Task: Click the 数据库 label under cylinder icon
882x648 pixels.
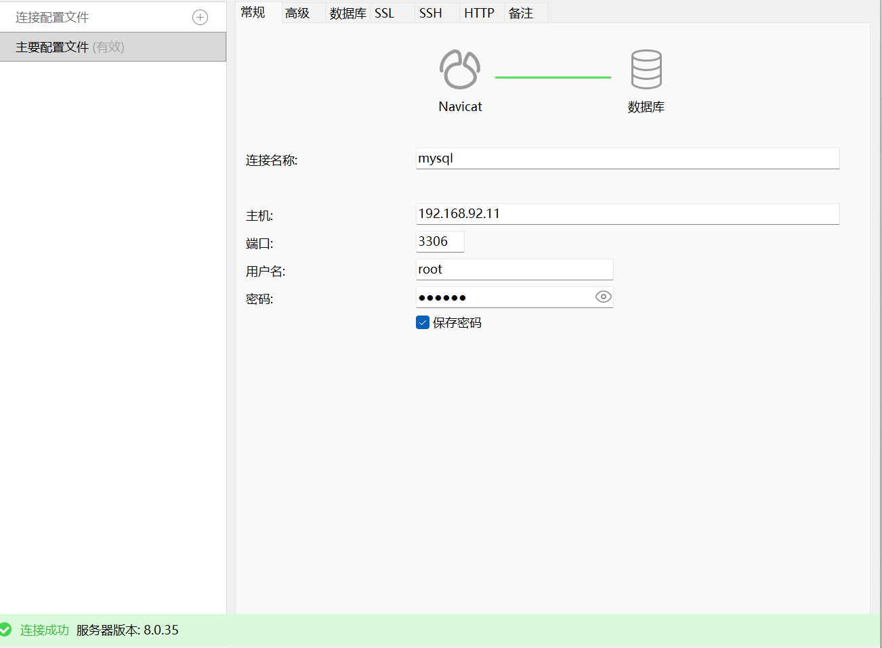Action: 646,107
